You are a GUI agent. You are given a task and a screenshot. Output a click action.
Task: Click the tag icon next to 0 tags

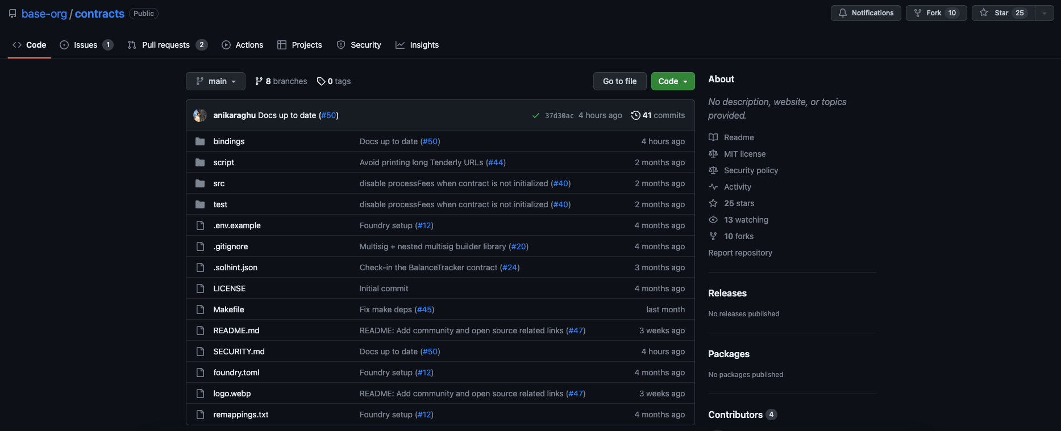(x=321, y=81)
